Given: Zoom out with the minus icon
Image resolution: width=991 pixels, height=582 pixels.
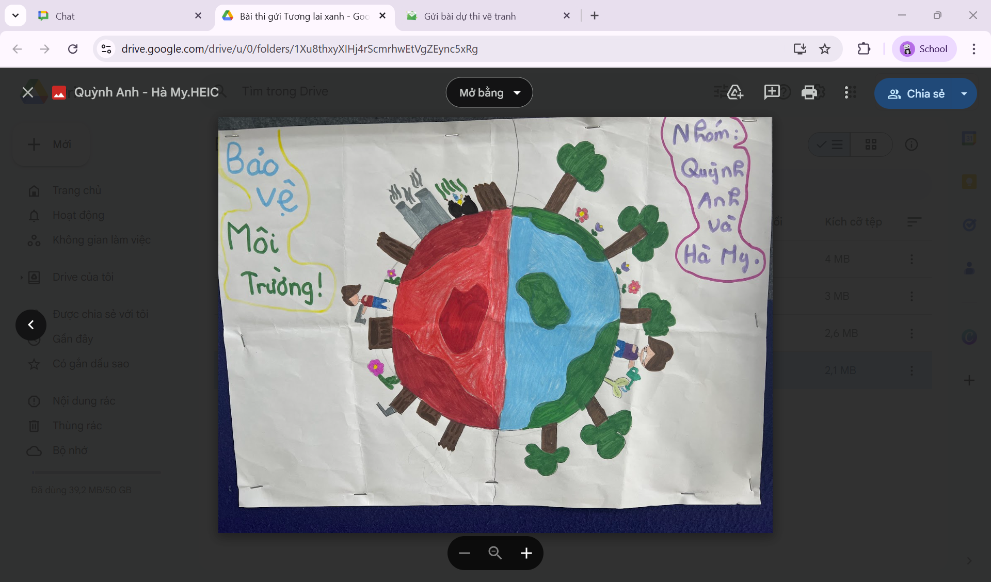Looking at the screenshot, I should pyautogui.click(x=464, y=553).
